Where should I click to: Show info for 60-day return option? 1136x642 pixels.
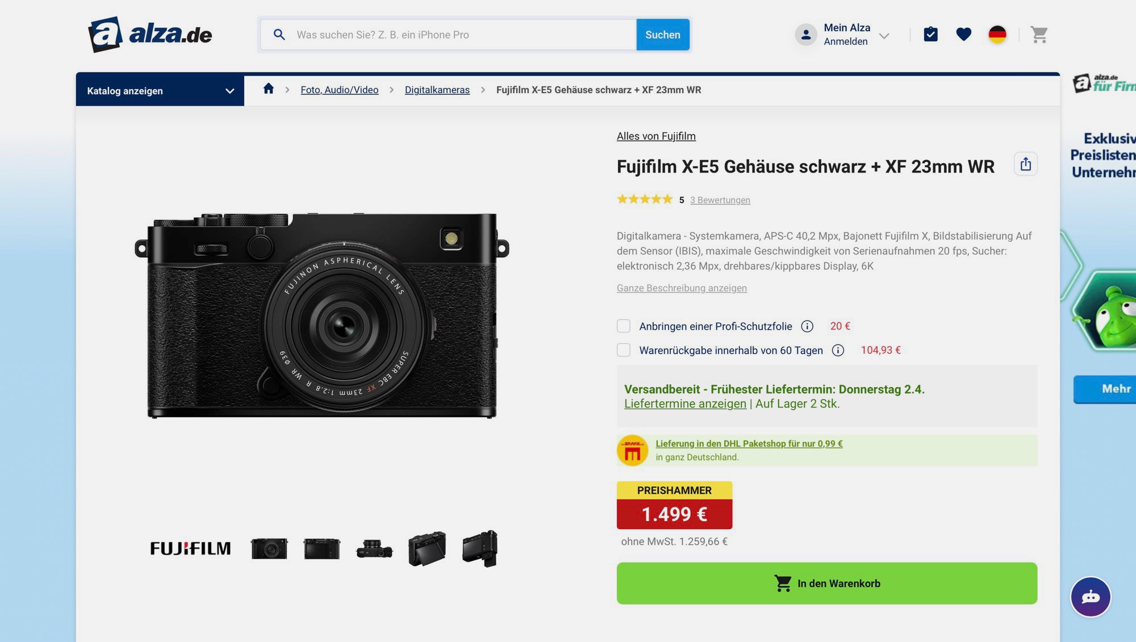(x=838, y=351)
